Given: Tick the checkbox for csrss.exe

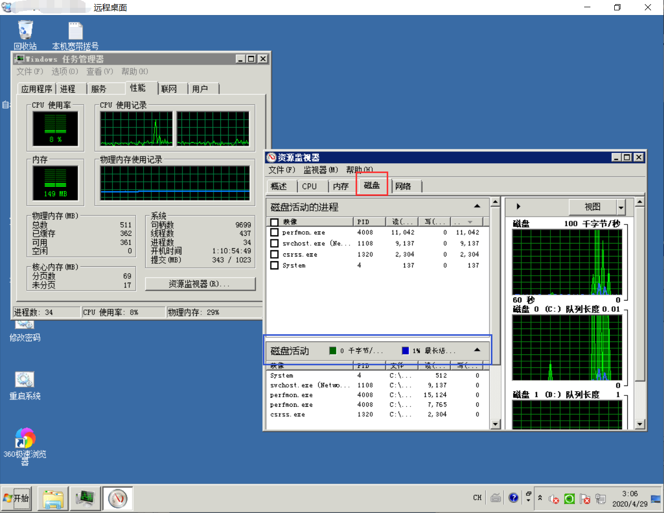Looking at the screenshot, I should (275, 254).
